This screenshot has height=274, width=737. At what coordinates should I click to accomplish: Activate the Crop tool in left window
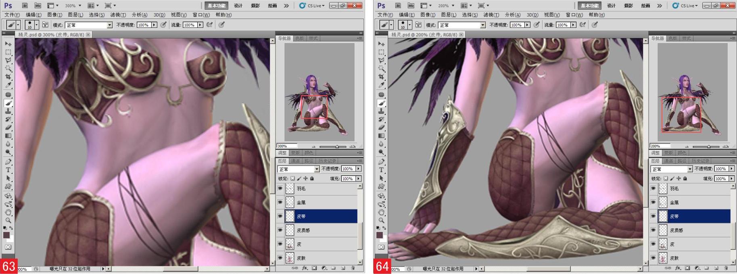click(8, 77)
